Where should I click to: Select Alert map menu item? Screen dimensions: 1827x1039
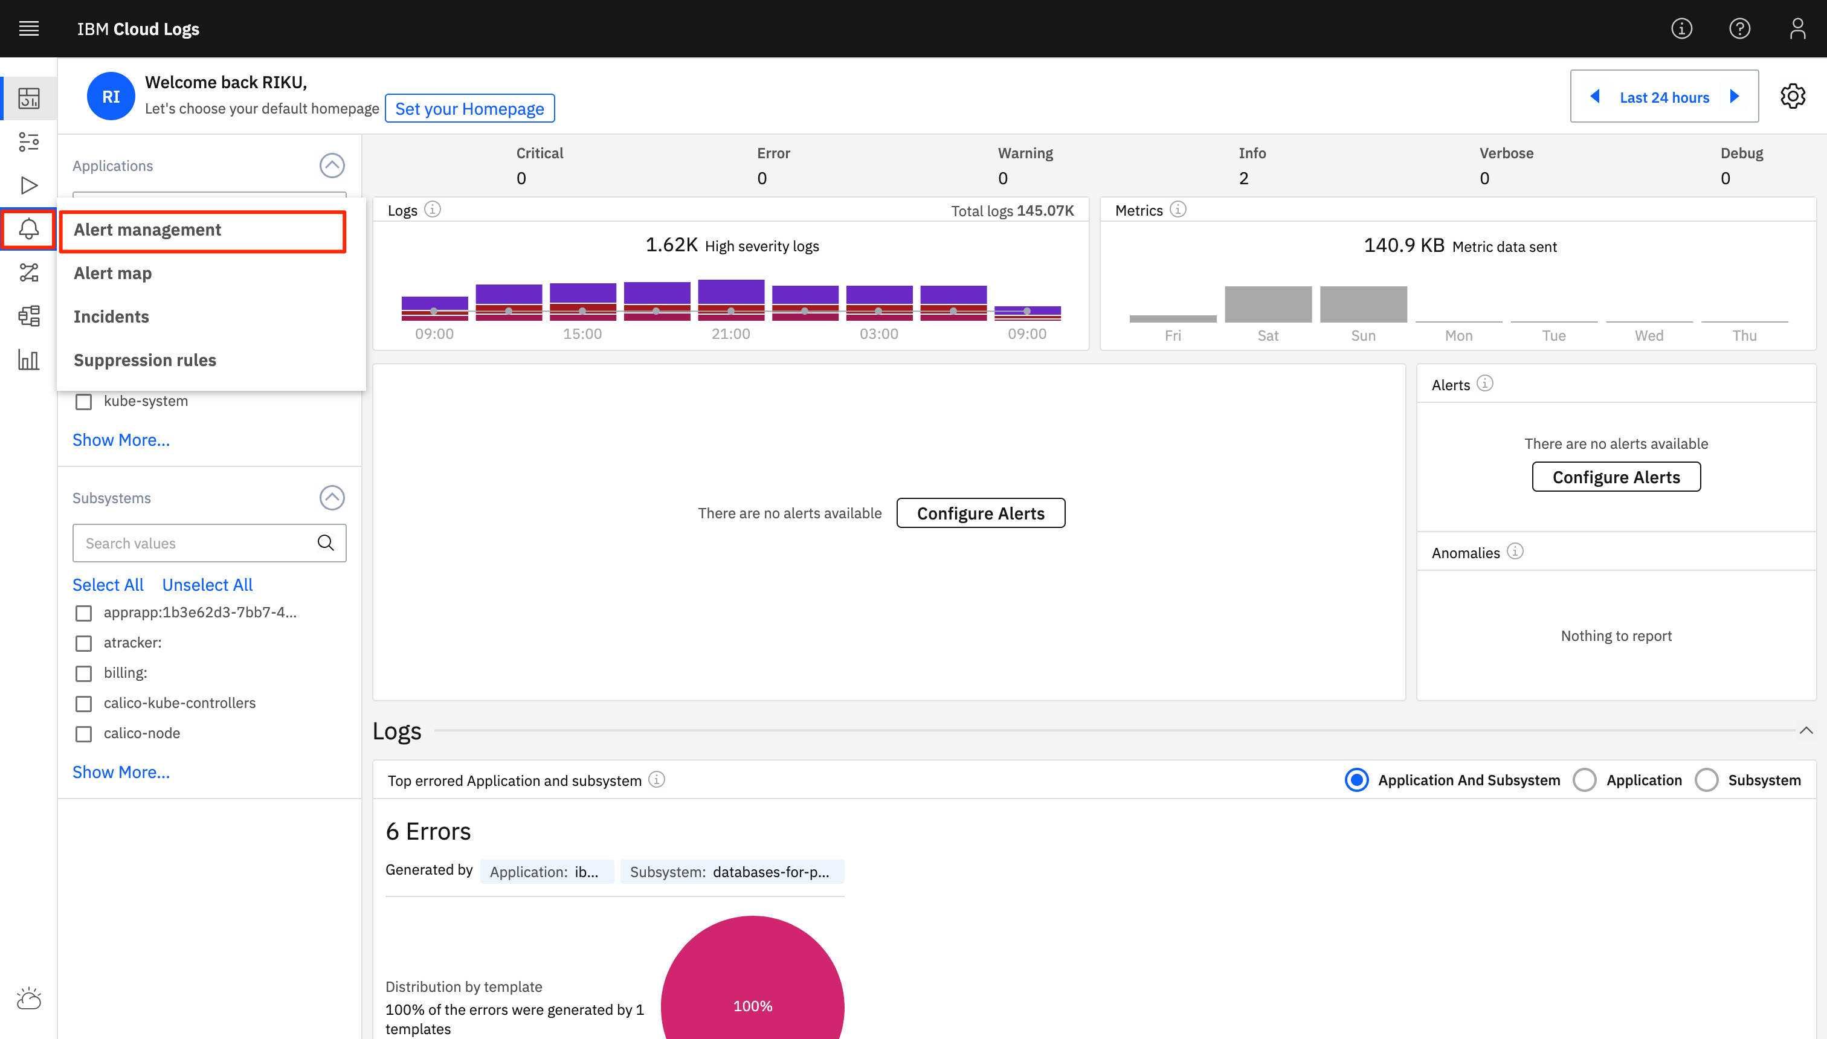point(113,273)
